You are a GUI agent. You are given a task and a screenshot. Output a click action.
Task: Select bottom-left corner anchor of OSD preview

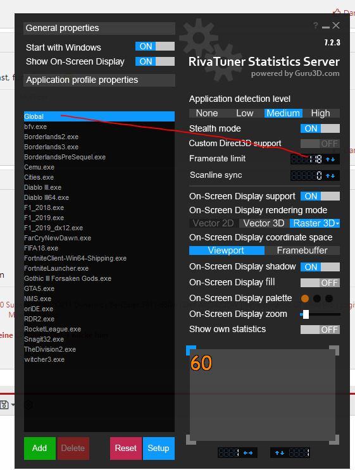190,440
